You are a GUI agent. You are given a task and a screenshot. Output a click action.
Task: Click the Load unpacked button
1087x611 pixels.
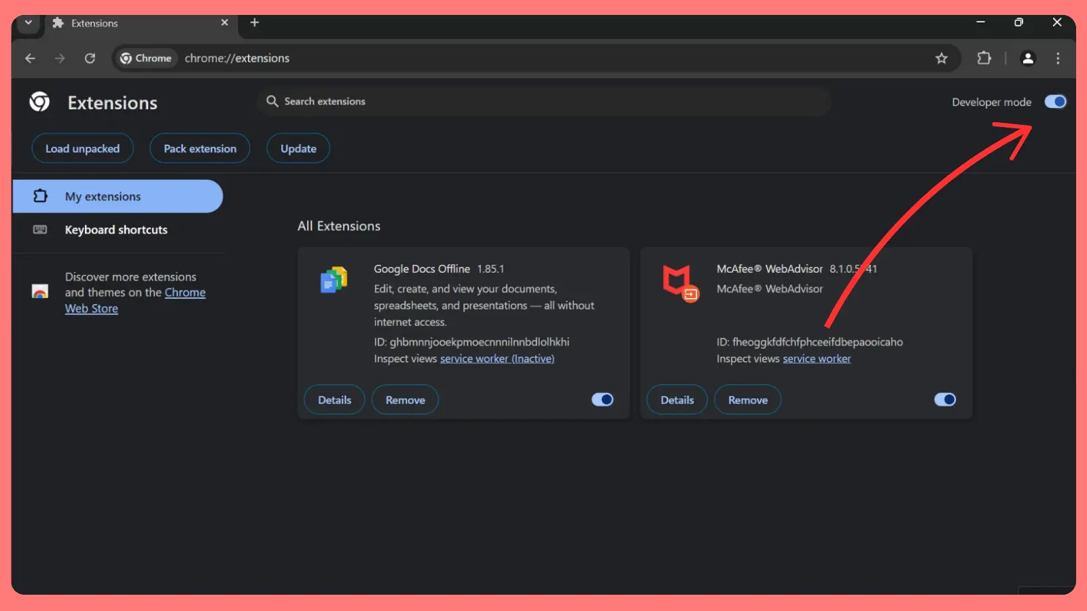[82, 148]
